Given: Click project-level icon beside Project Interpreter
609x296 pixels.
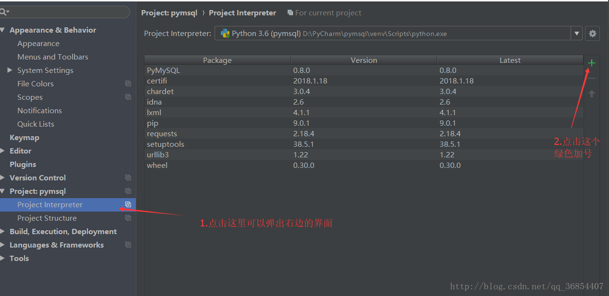Looking at the screenshot, I should coord(128,204).
